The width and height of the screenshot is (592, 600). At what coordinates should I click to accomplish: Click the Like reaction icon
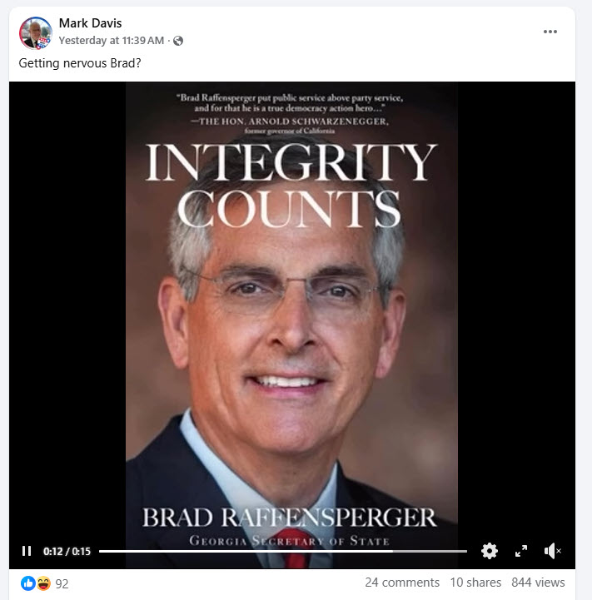tap(28, 583)
